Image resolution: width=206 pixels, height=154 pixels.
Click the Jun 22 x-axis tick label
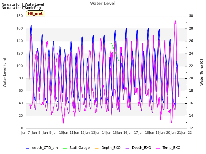[187, 133]
